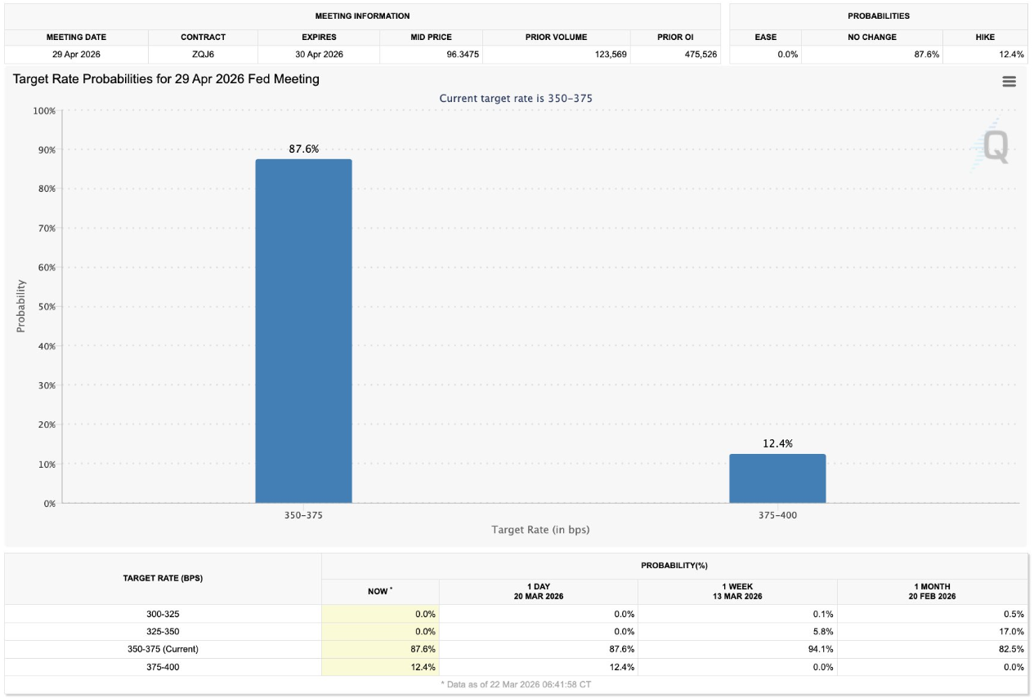Image resolution: width=1034 pixels, height=698 pixels.
Task: Click the NOW column header
Action: (380, 591)
